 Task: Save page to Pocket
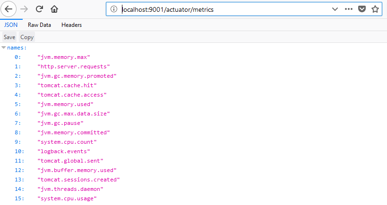click(x=361, y=9)
